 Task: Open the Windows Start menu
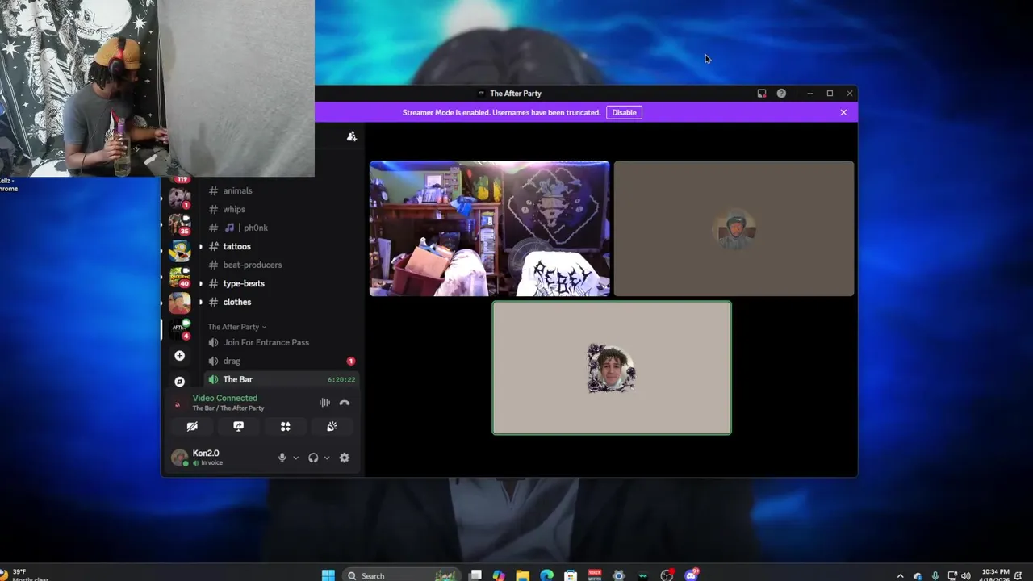(x=328, y=575)
